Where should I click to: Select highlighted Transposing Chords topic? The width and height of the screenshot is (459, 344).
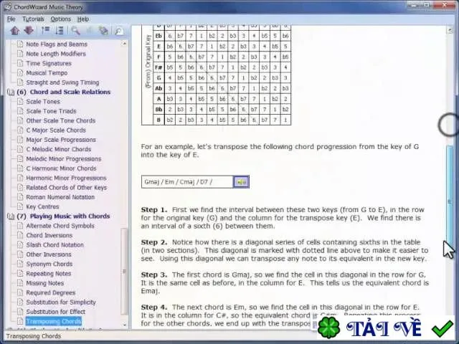[x=54, y=322]
